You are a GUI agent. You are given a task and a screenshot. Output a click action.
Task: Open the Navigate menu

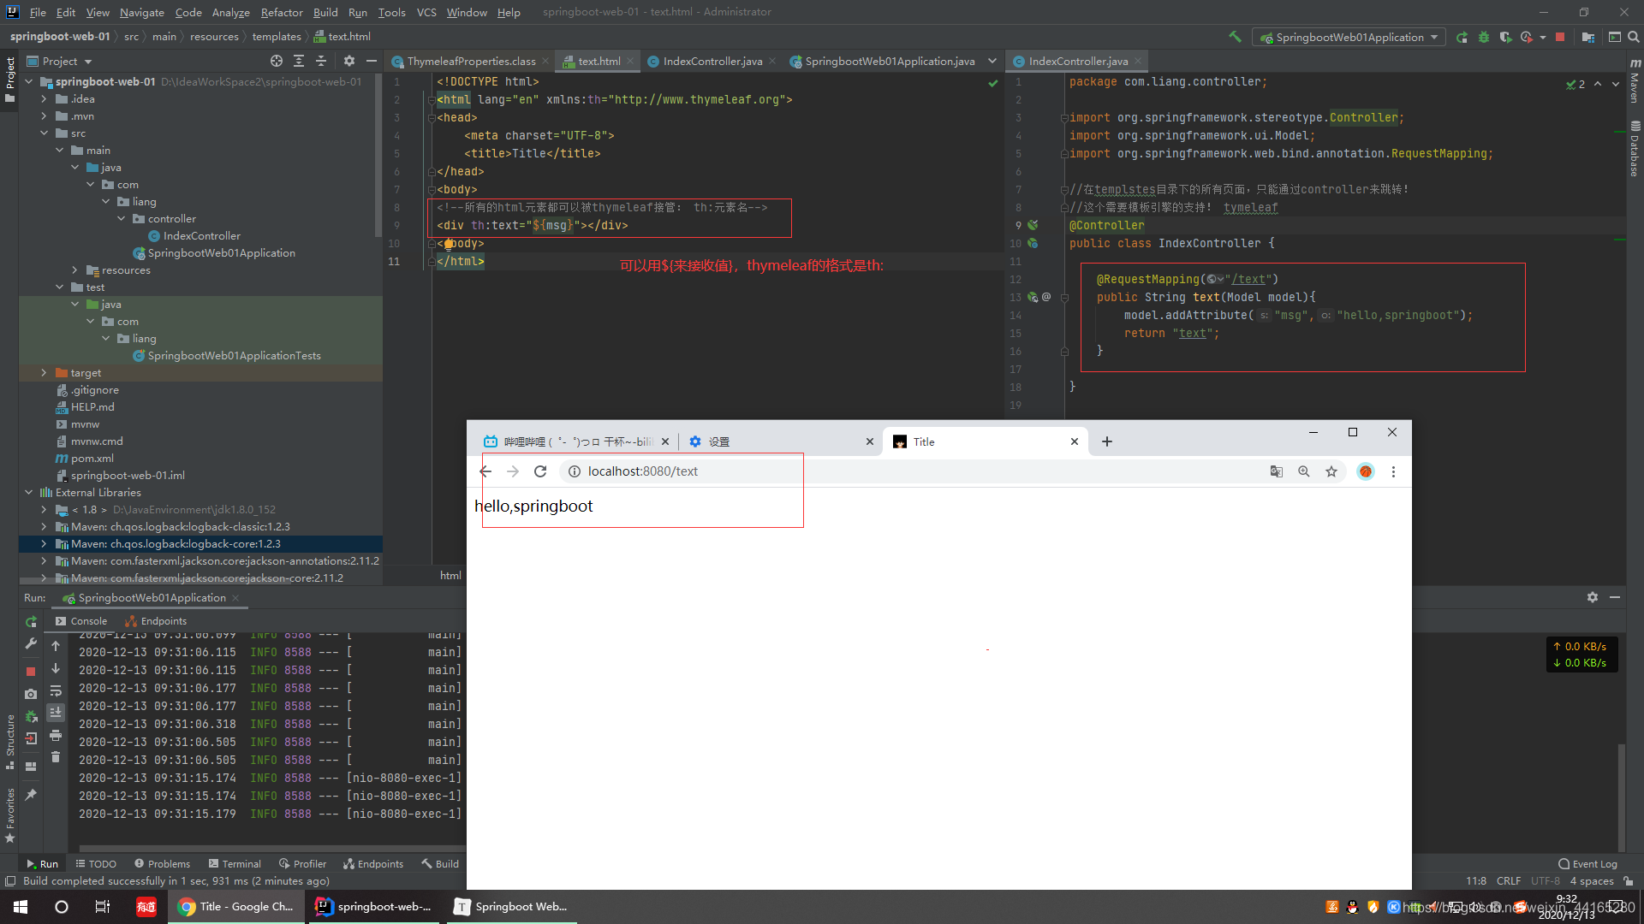click(141, 12)
